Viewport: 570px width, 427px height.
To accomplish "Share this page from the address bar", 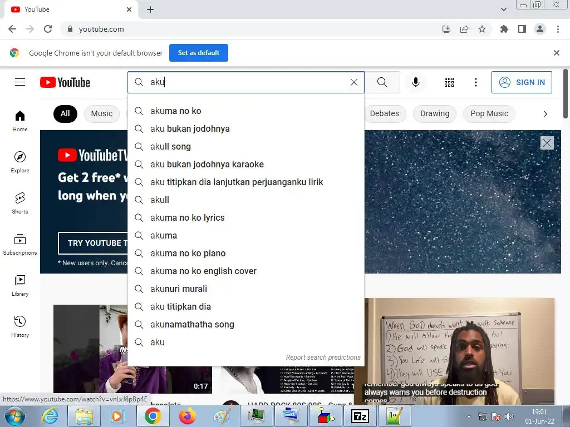I will tap(464, 29).
